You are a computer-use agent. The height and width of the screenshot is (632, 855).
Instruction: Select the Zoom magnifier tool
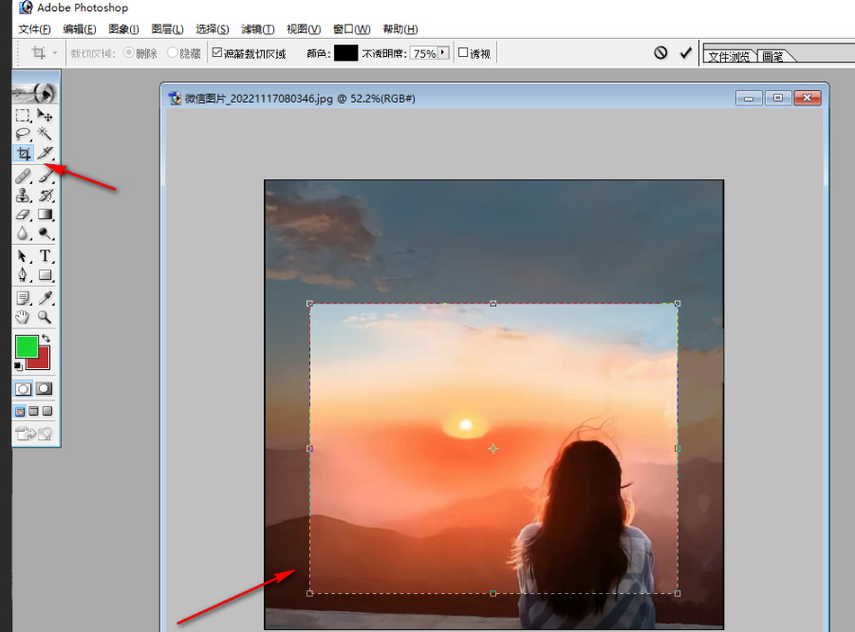point(45,316)
